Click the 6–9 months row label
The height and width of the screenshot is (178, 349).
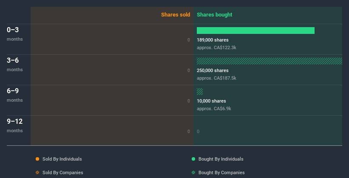click(15, 95)
